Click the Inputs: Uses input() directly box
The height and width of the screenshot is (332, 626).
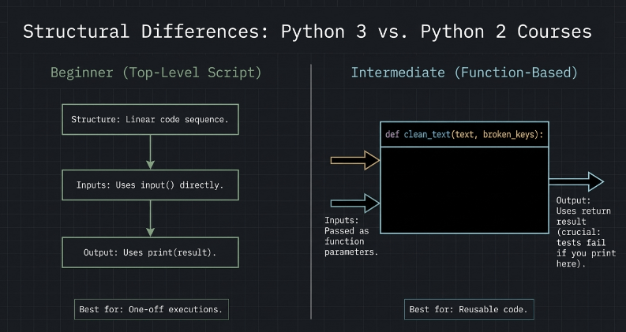150,185
